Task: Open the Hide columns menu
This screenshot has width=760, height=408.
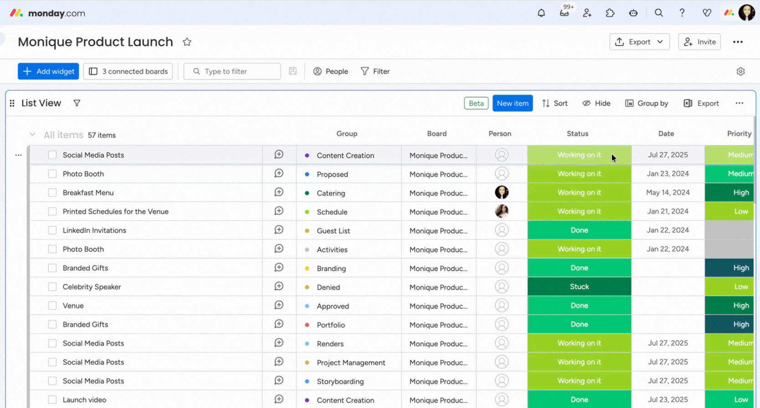Action: 596,103
